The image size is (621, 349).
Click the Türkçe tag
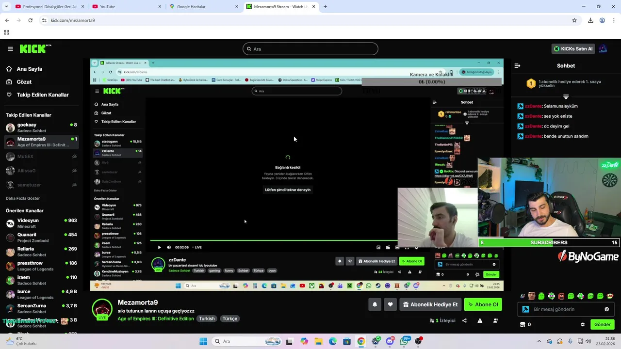(230, 319)
